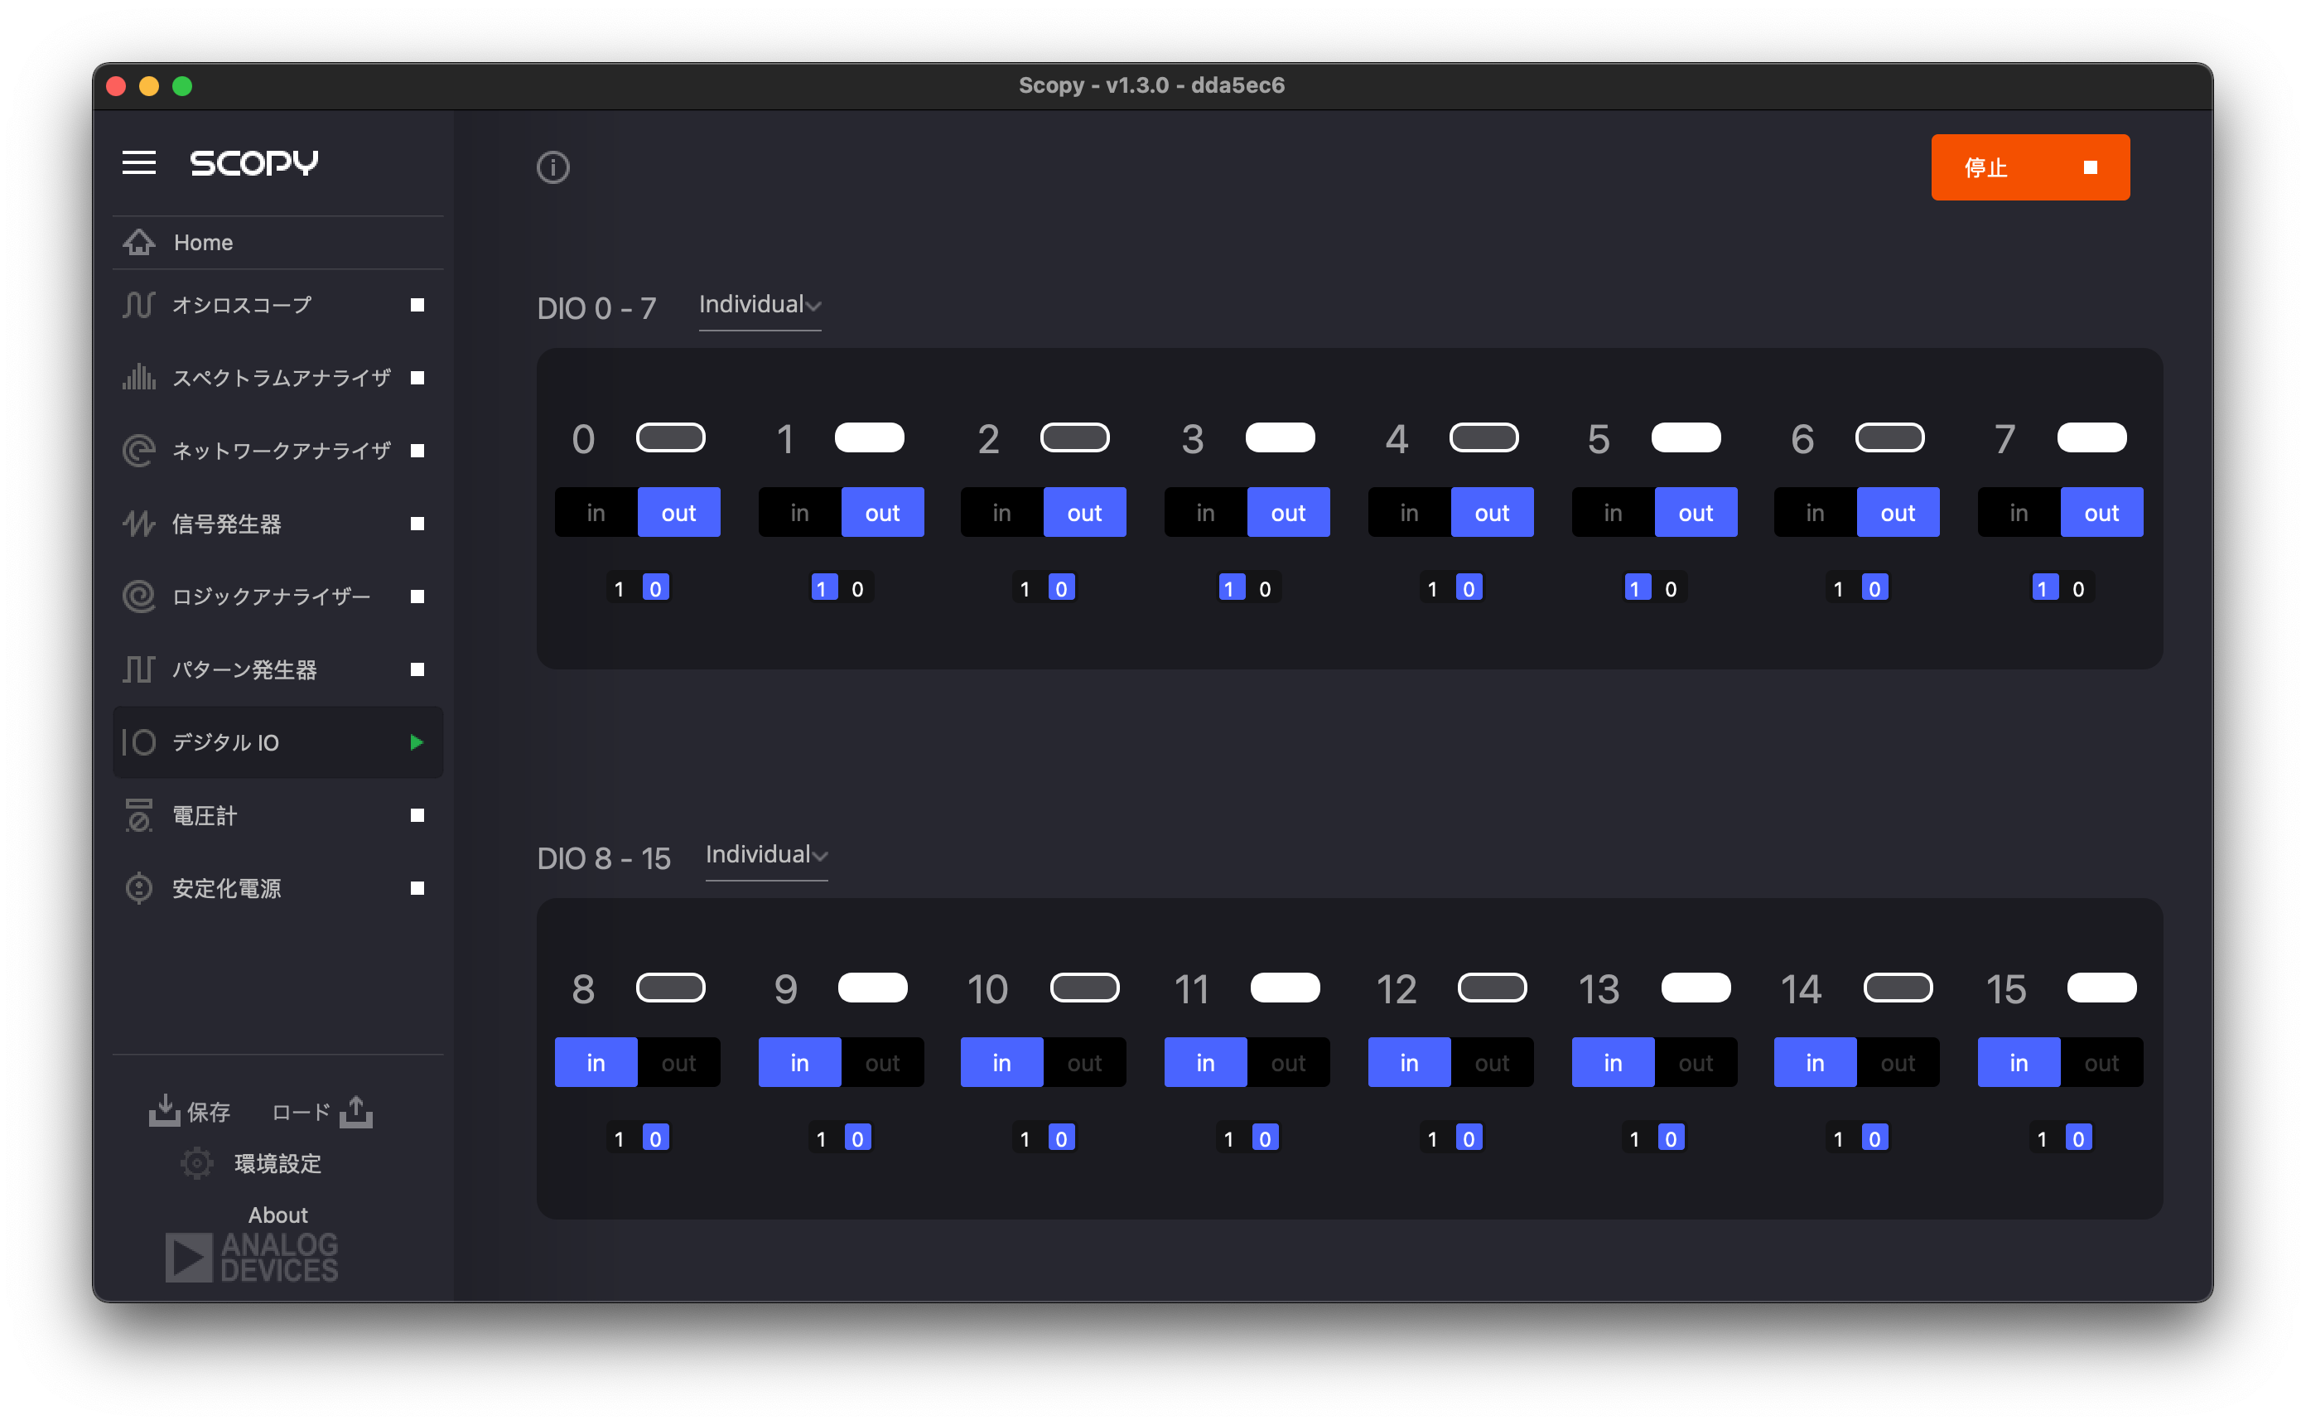The image size is (2306, 1425).
Task: Open the 信号発生器 tool
Action: pos(277,523)
